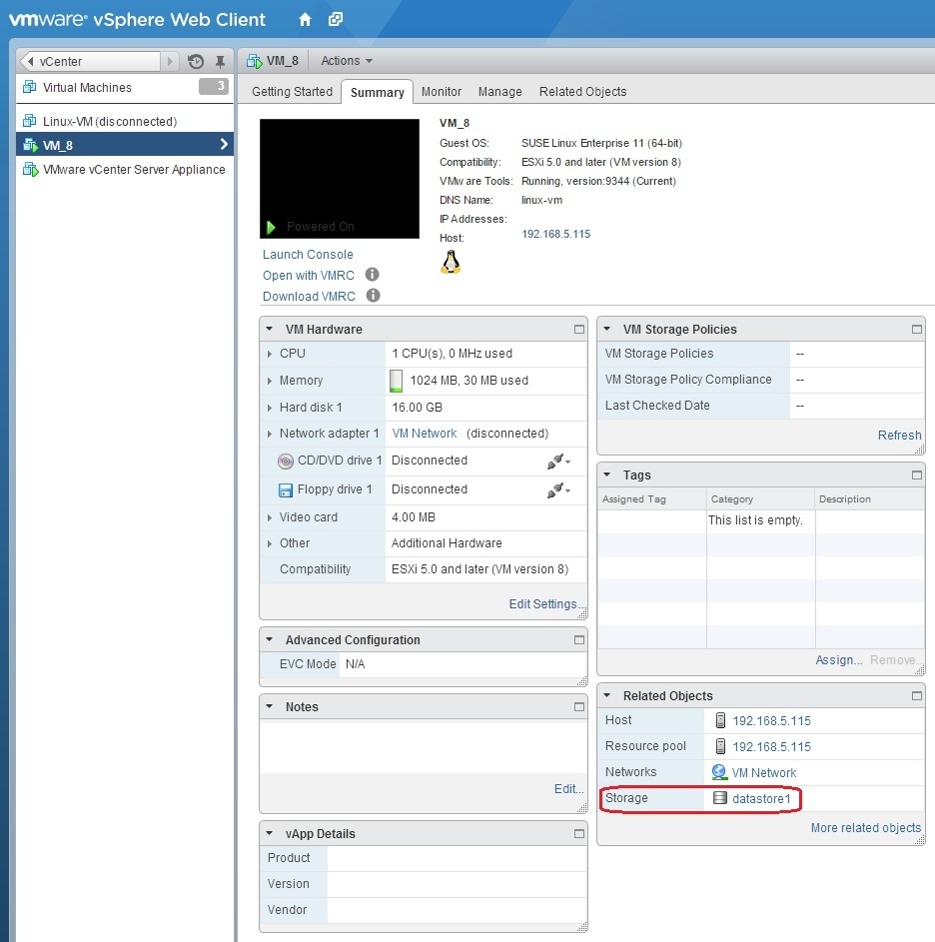Open Edit Settings for the VM
This screenshot has height=942, width=935.
pyautogui.click(x=543, y=603)
